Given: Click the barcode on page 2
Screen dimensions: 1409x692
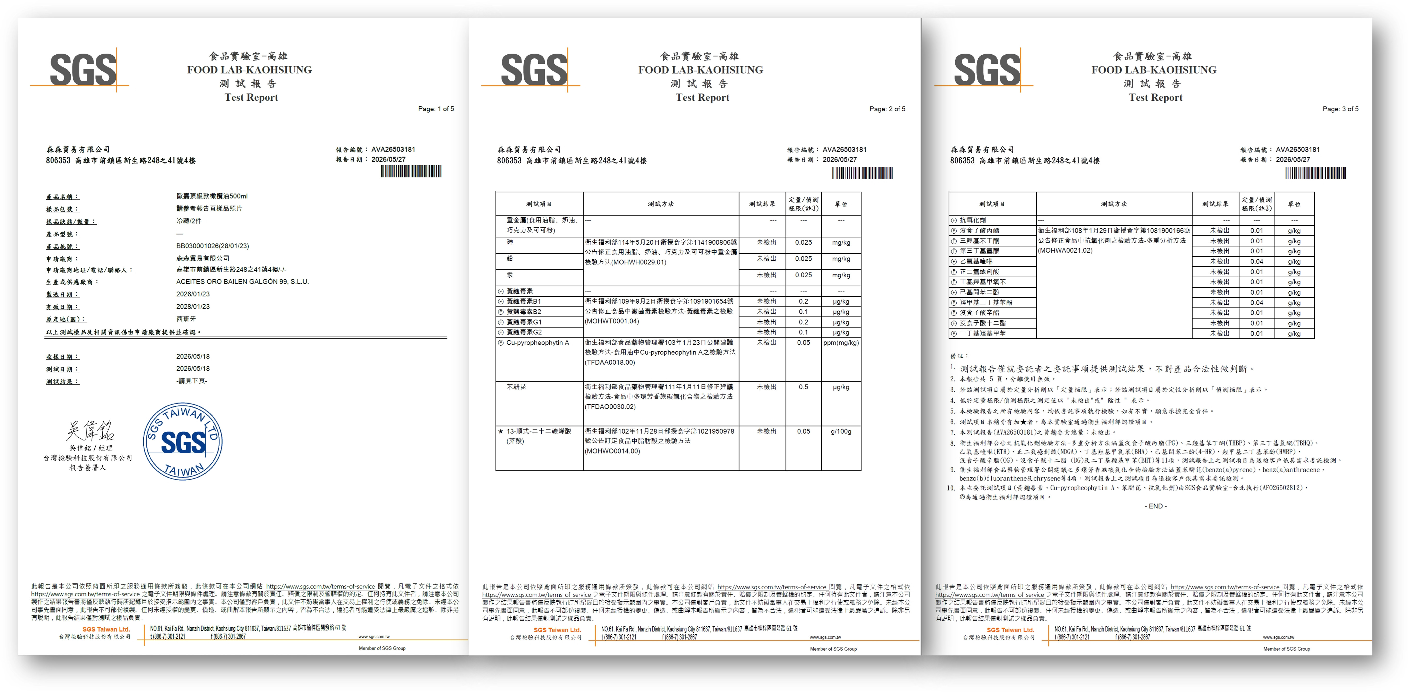Looking at the screenshot, I should pyautogui.click(x=863, y=173).
